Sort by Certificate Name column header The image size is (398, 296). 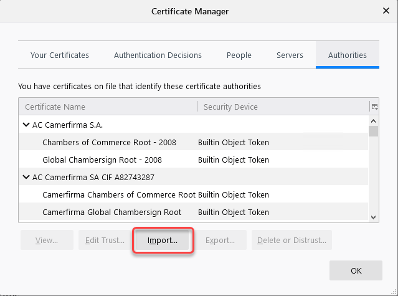[107, 107]
